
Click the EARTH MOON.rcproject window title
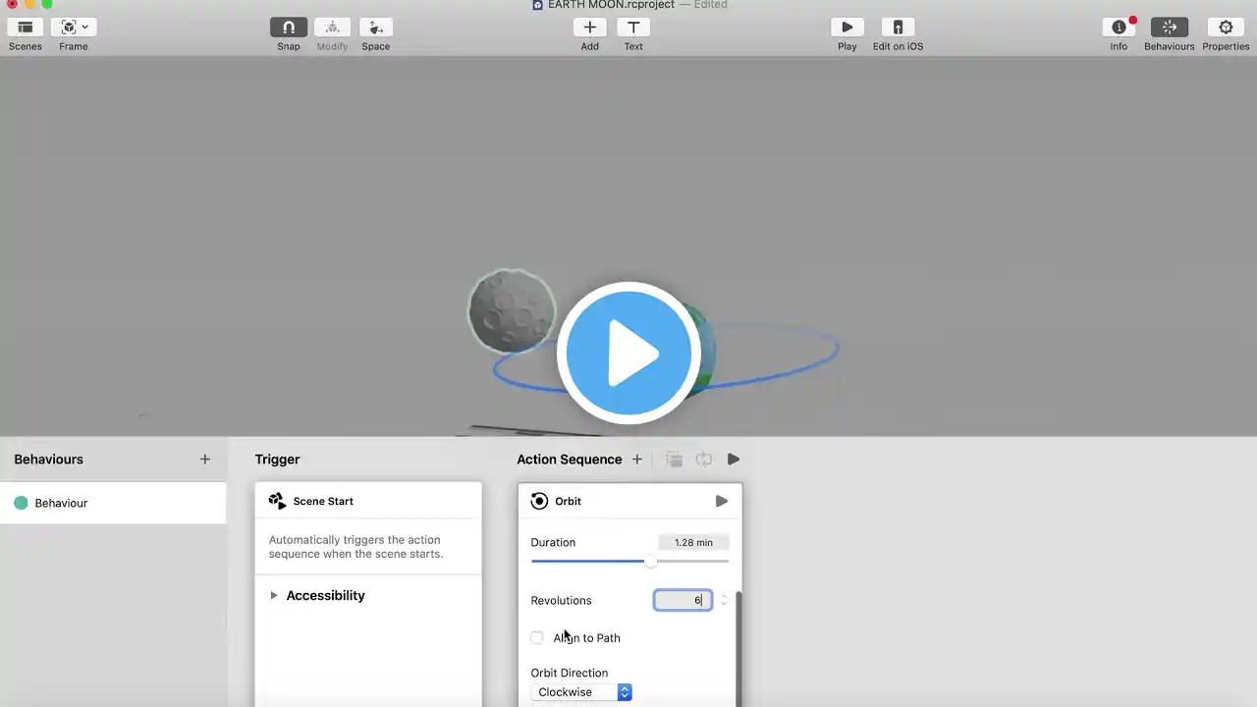pos(611,5)
